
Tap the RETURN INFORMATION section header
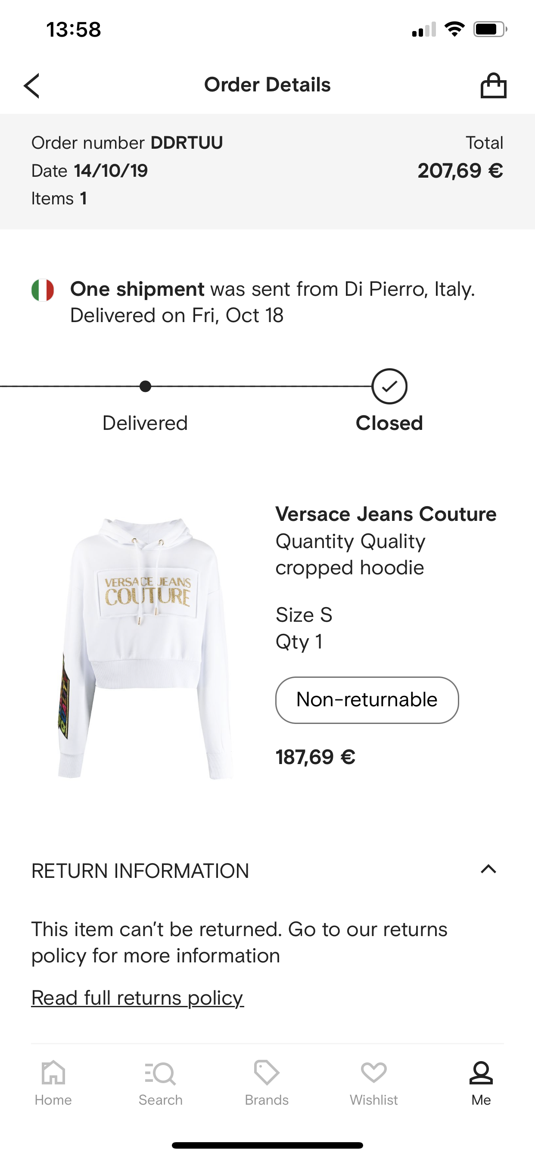pyautogui.click(x=140, y=871)
